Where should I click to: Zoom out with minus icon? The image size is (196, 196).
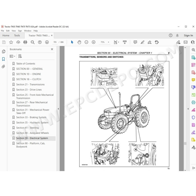click(x=86, y=42)
